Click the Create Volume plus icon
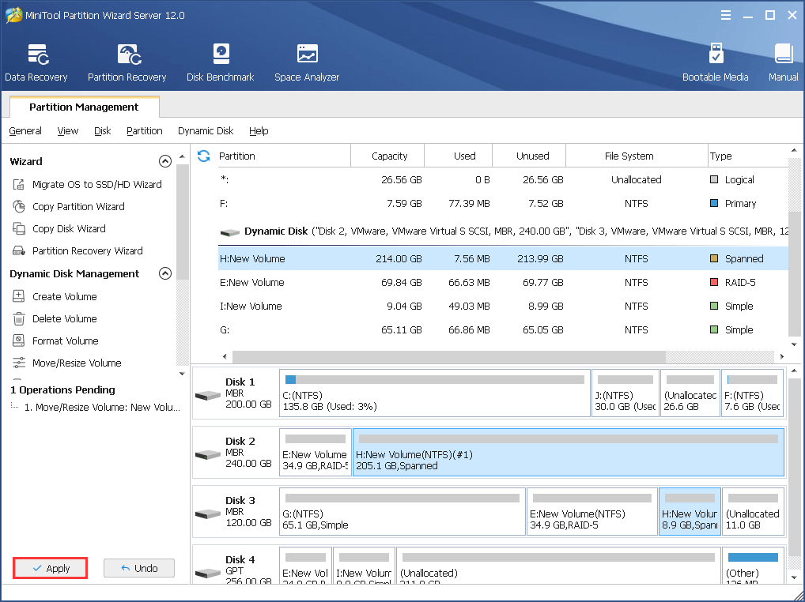Viewport: 805px width, 602px height. coord(19,296)
